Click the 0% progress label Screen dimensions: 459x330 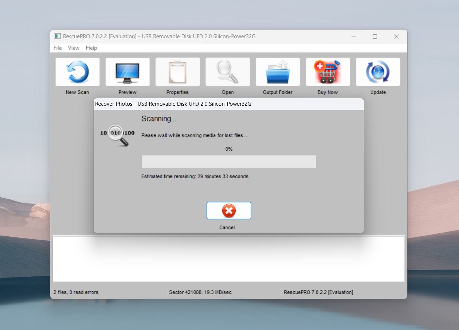point(229,149)
